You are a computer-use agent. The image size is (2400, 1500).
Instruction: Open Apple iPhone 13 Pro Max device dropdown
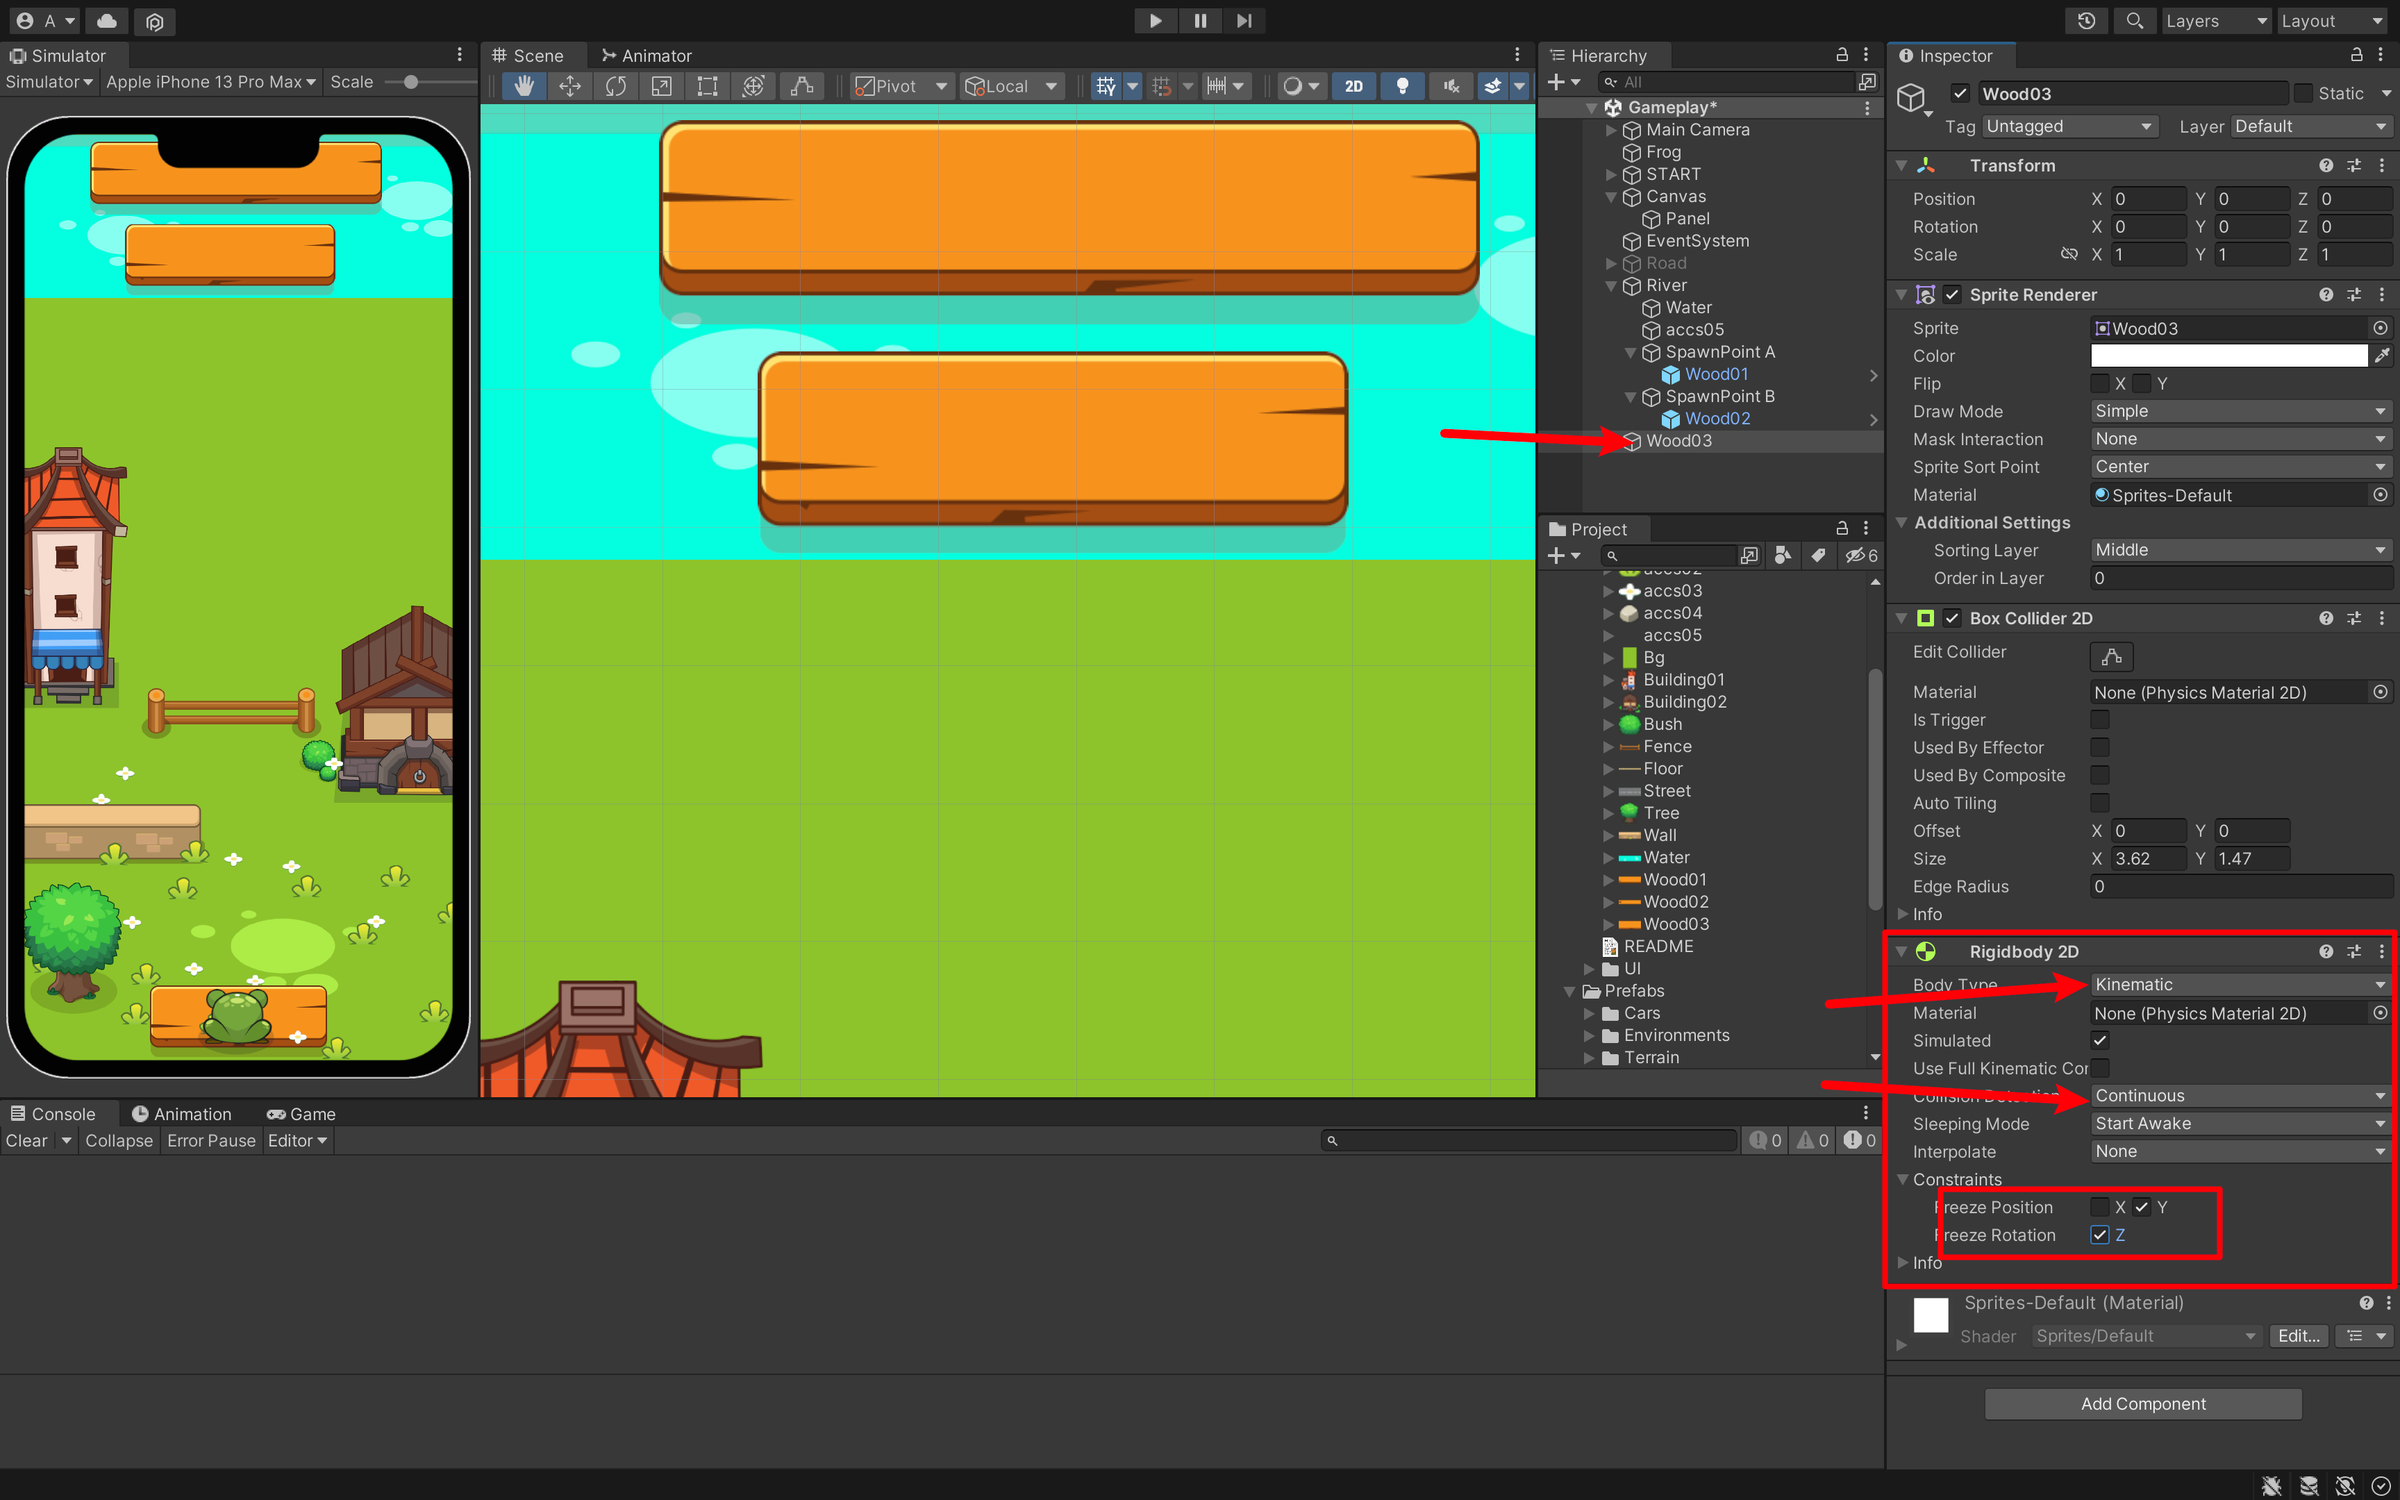point(210,83)
